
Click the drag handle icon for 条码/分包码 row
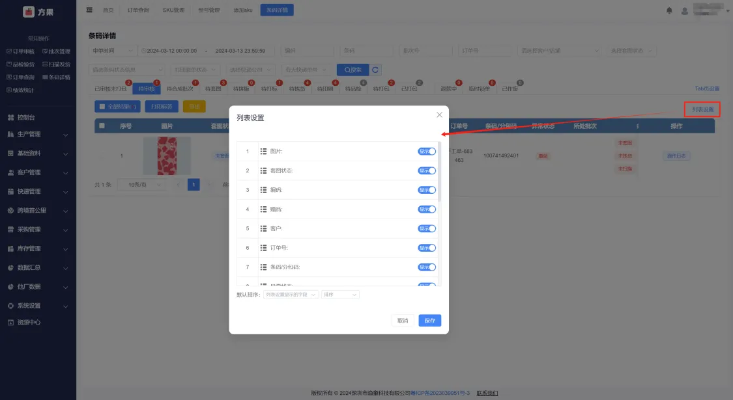coord(263,267)
